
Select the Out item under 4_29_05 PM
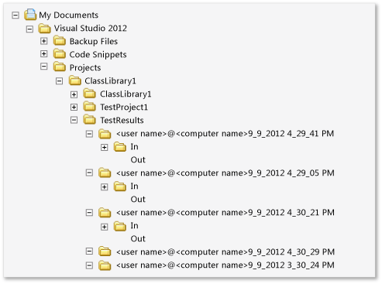138,200
